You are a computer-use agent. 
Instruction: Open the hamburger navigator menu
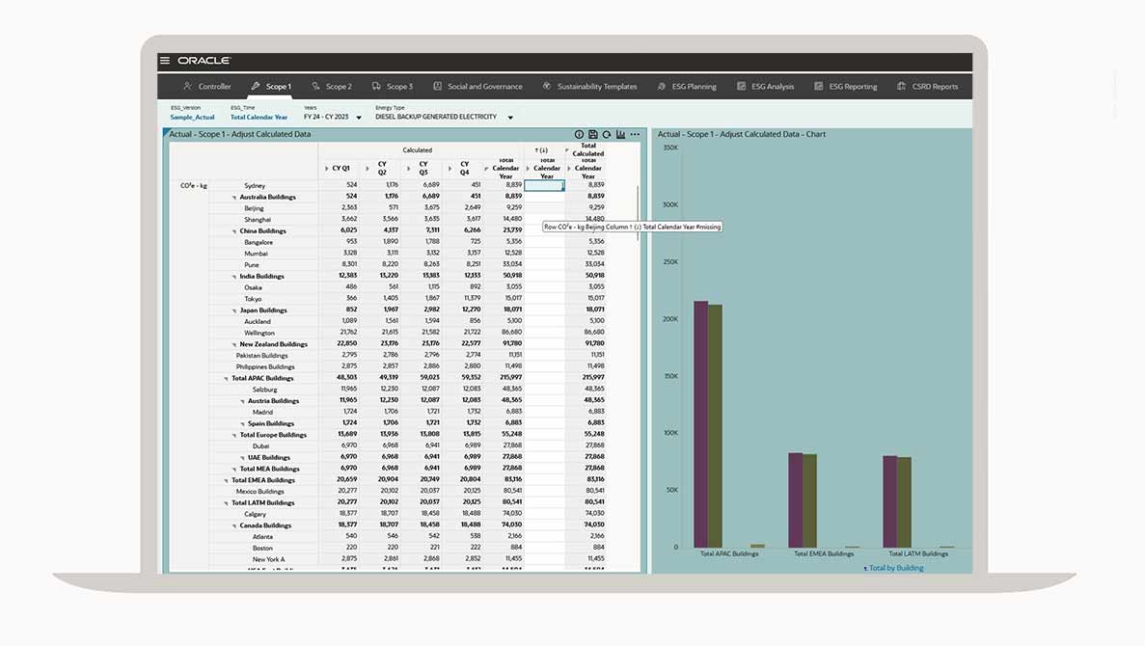click(165, 61)
